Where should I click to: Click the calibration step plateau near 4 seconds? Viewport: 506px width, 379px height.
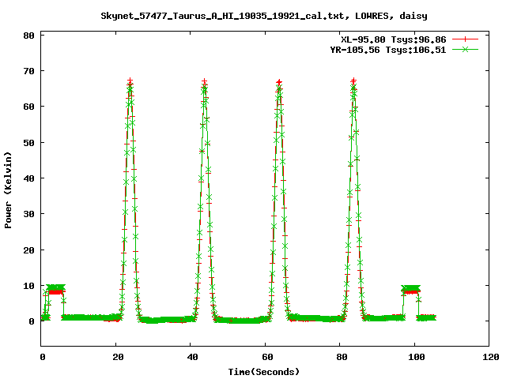(56, 289)
